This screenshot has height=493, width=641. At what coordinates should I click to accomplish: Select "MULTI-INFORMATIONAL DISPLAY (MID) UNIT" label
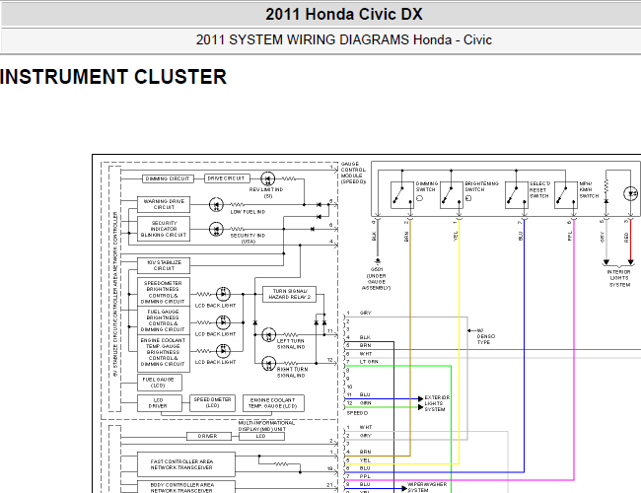266,426
